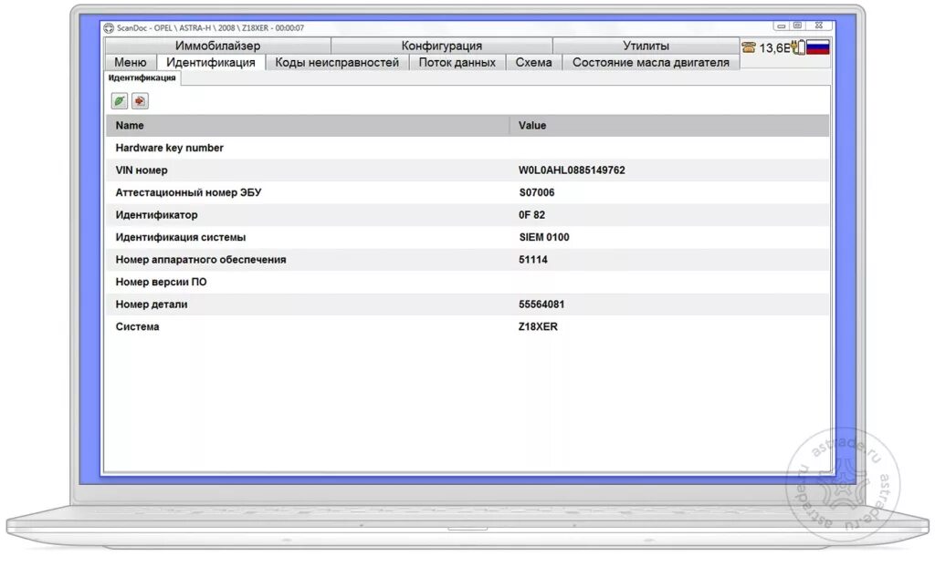Open the Схема tab

coord(533,62)
